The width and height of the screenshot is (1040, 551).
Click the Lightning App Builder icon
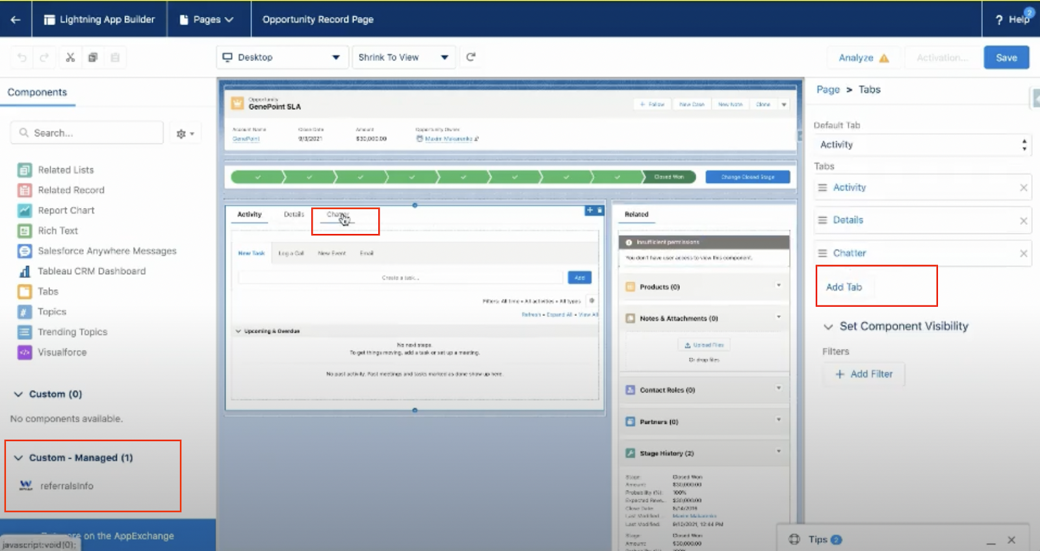pos(49,19)
